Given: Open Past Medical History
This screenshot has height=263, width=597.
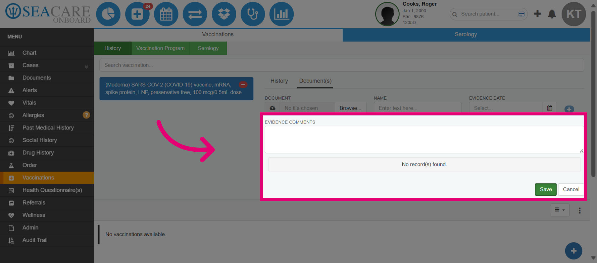Looking at the screenshot, I should (47, 128).
